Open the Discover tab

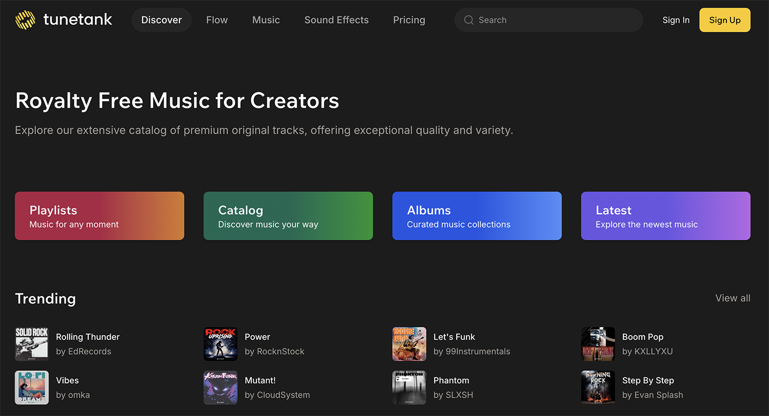(161, 20)
